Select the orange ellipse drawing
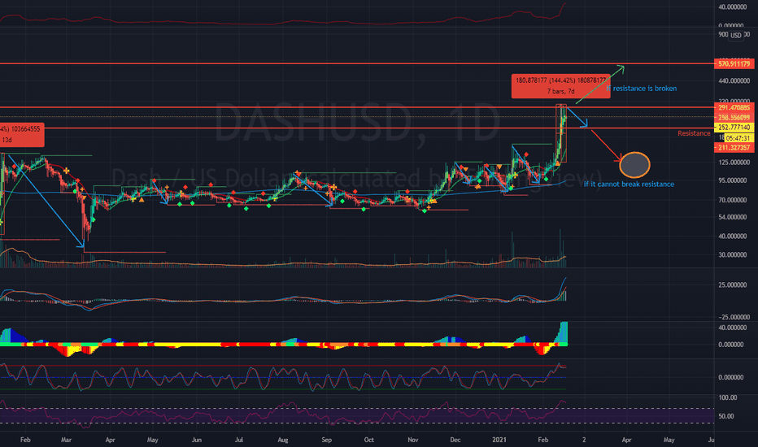 [634, 165]
